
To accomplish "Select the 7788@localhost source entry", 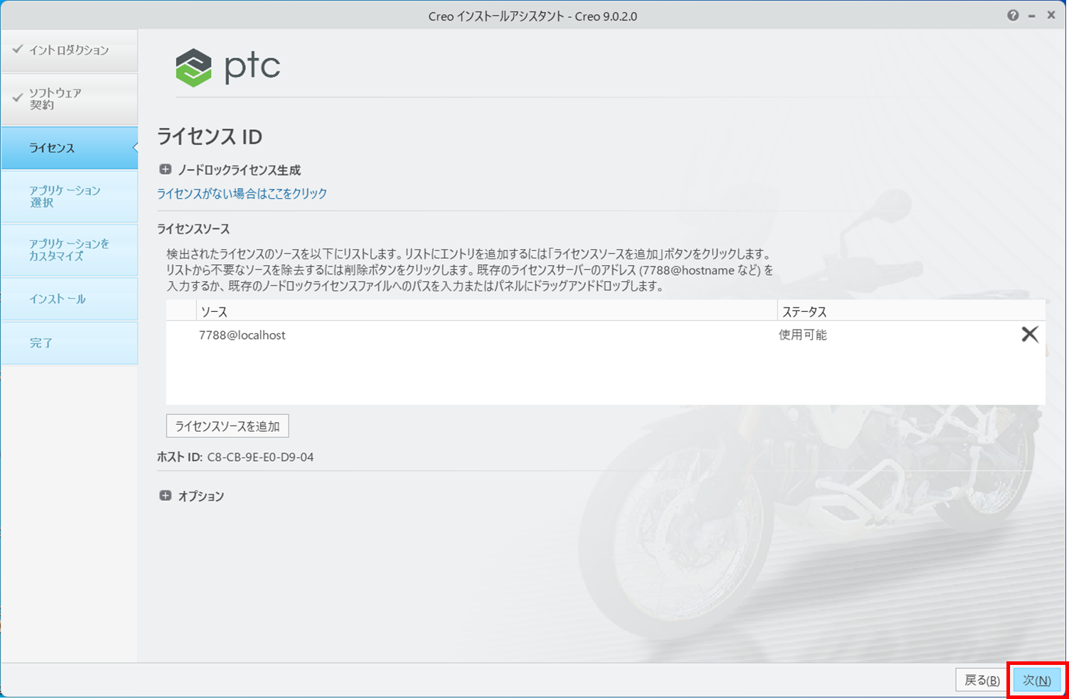I will coord(242,335).
